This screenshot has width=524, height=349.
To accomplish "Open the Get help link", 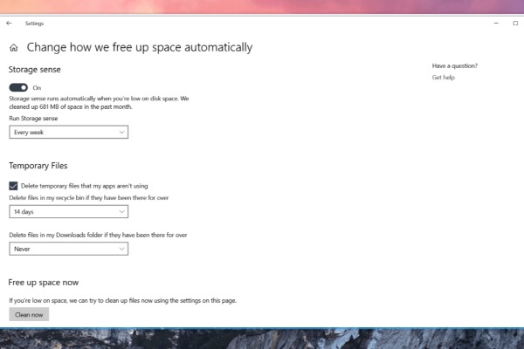I will click(x=443, y=78).
